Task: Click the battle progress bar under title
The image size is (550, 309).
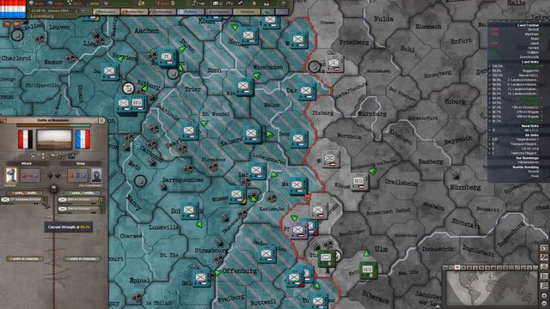Action: pyautogui.click(x=53, y=125)
